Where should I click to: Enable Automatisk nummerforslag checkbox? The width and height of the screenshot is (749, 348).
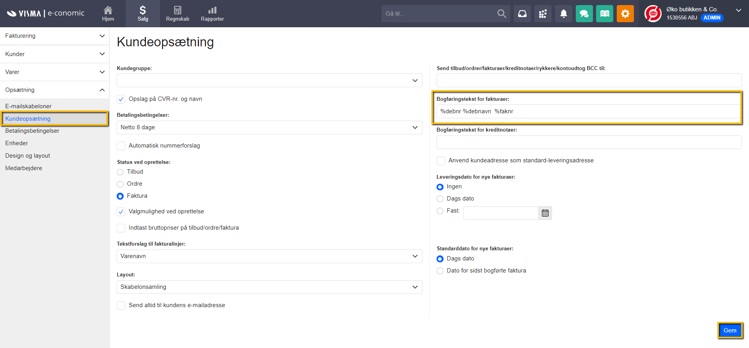121,146
